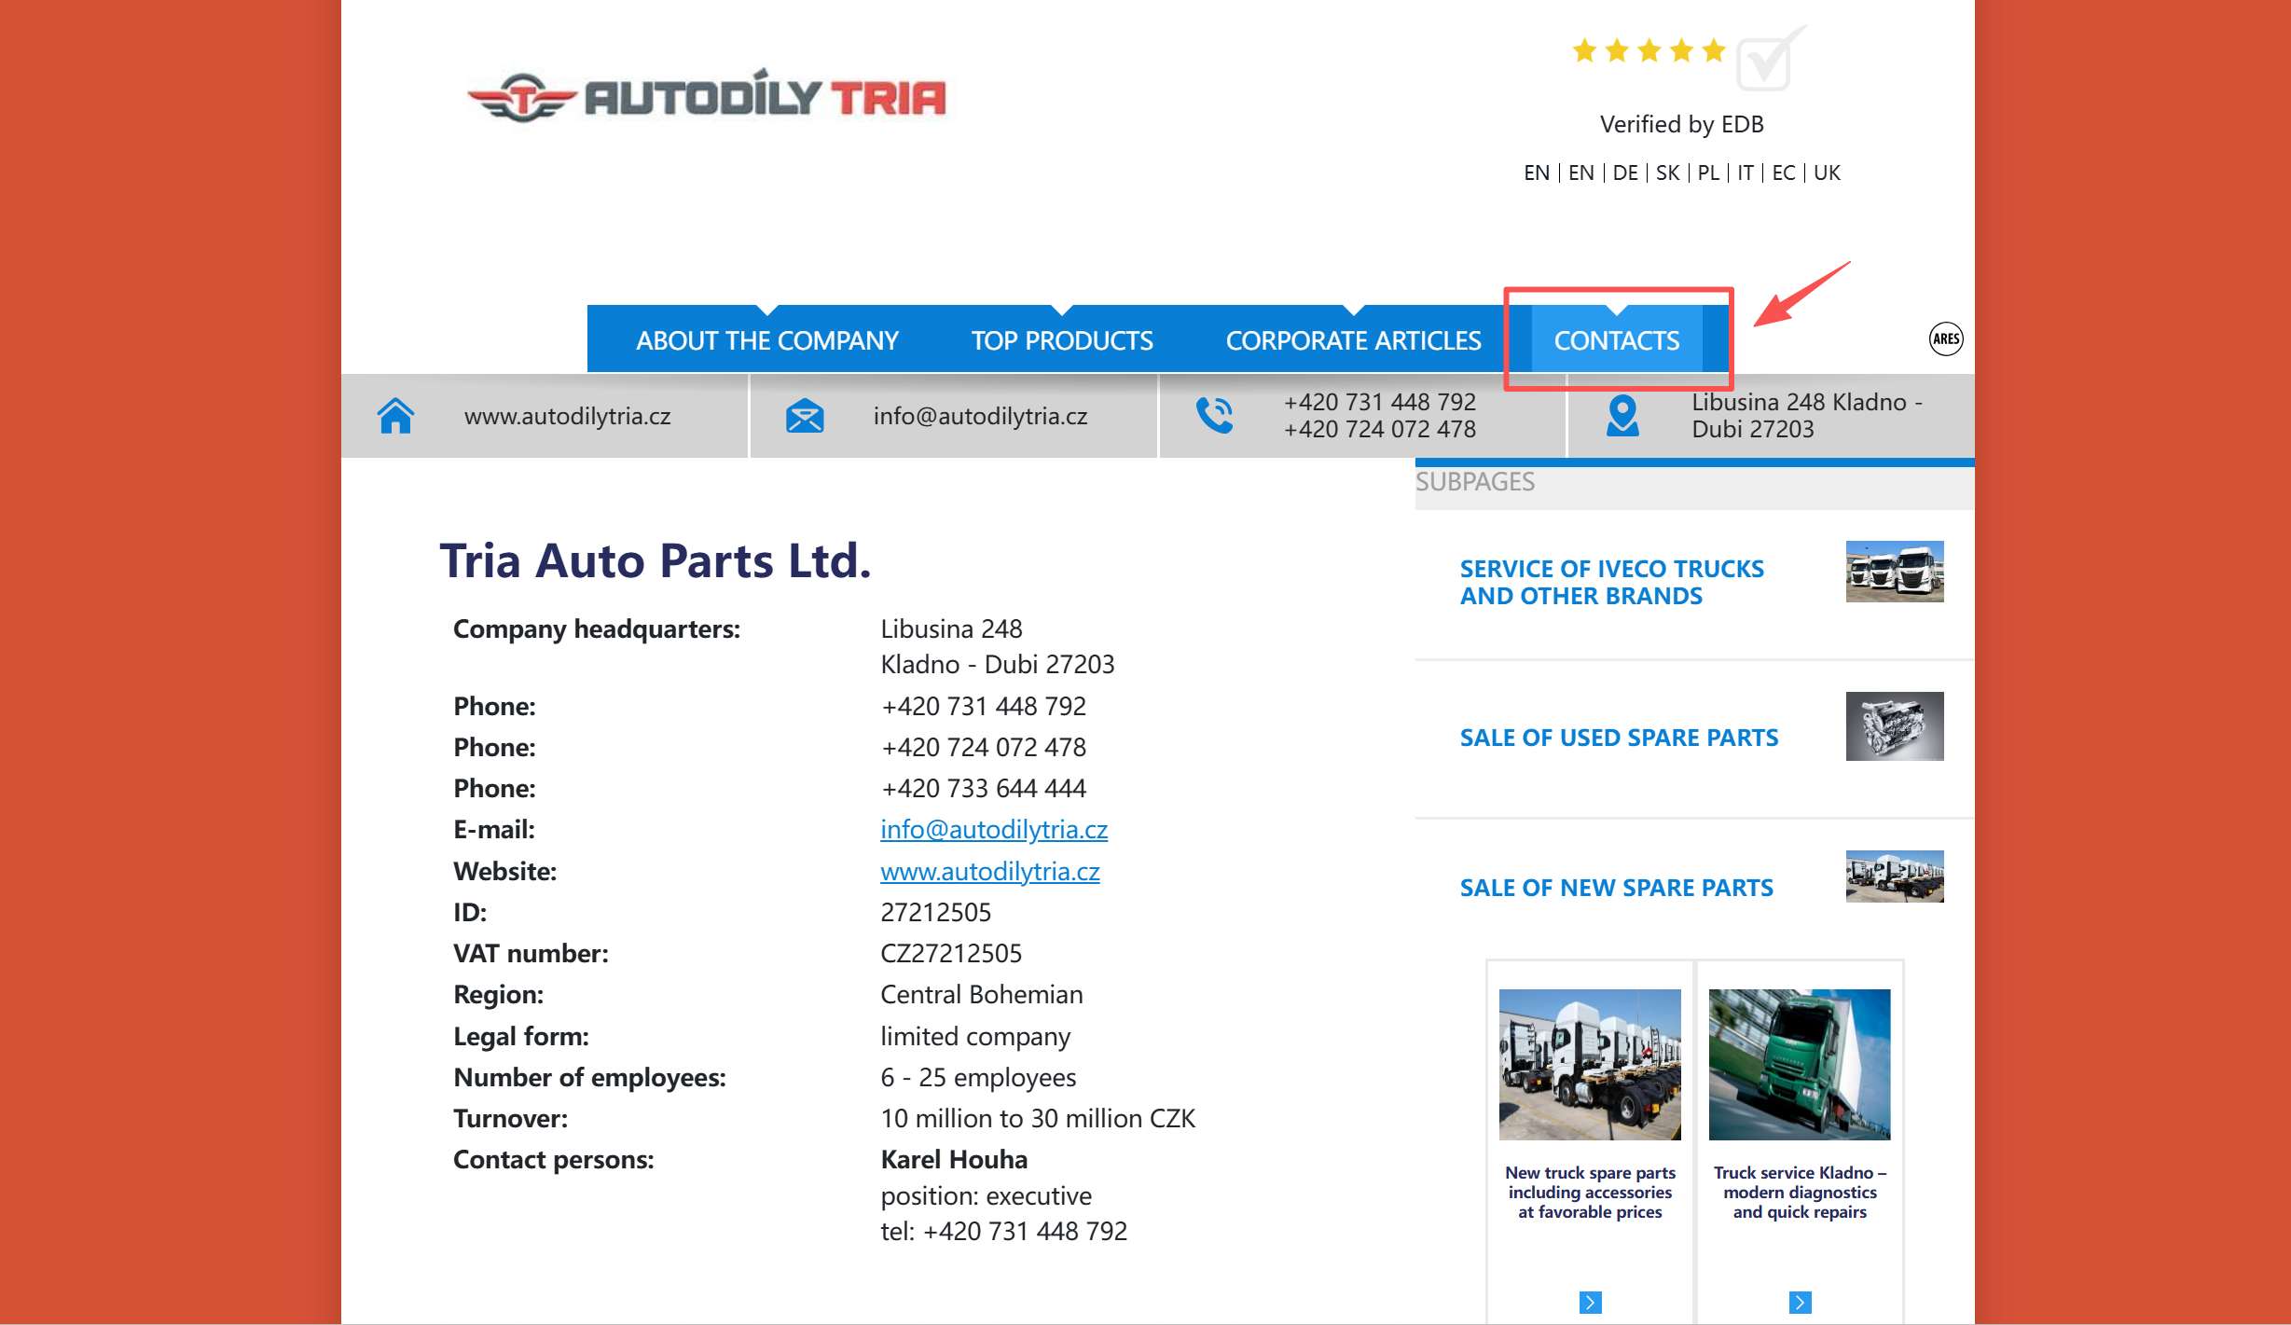Click arrow under New truck spare parts

coord(1590,1302)
